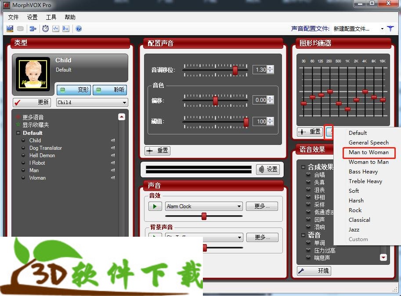
Task: Click the voice list scroll-up arrow
Action: [x=122, y=117]
